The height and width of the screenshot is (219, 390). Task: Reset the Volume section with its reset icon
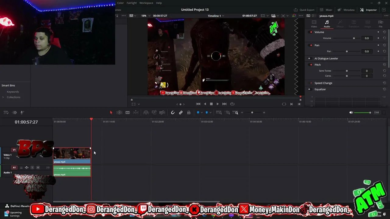[385, 32]
